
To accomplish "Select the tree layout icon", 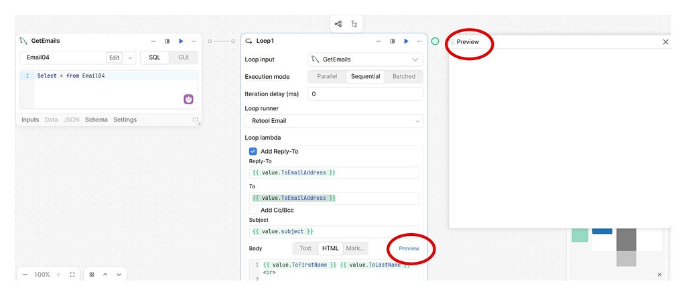I will [x=354, y=24].
